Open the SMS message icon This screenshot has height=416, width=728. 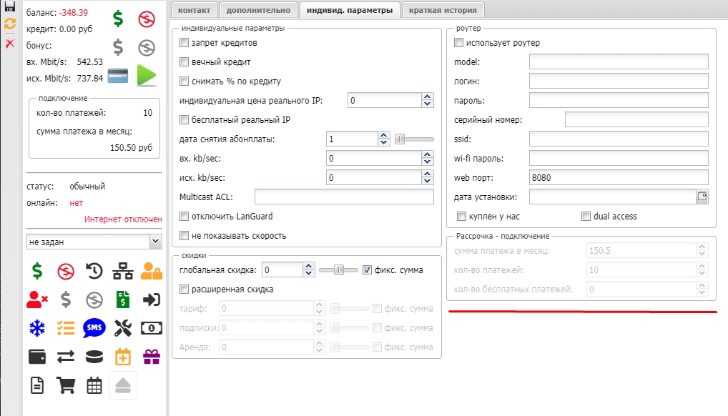pos(94,327)
